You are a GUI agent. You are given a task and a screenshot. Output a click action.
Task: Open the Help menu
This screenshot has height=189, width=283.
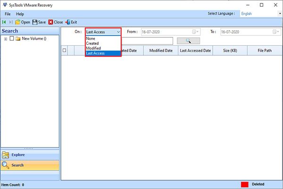click(x=20, y=14)
